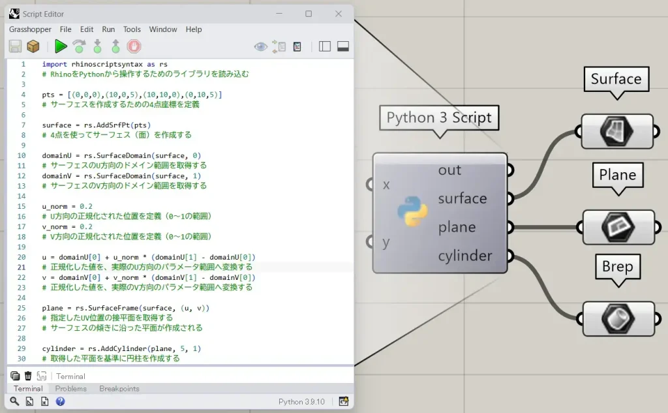
Task: Click the red Stop hand icon
Action: [134, 46]
